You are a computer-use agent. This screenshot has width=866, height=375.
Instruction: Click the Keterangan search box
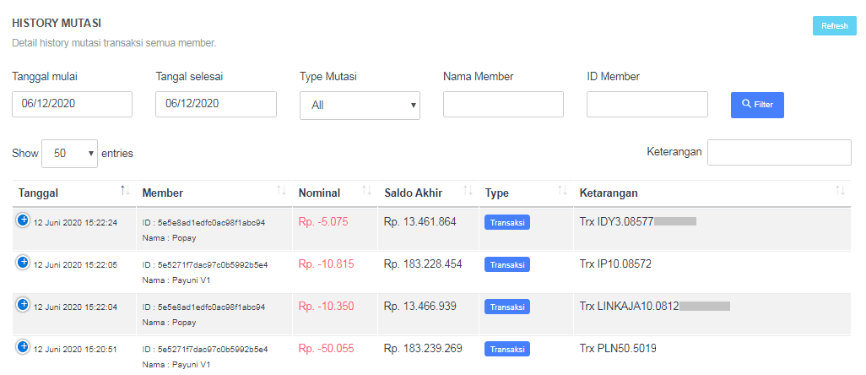coord(778,153)
